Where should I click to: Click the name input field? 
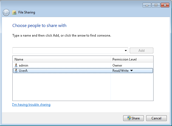(68, 51)
